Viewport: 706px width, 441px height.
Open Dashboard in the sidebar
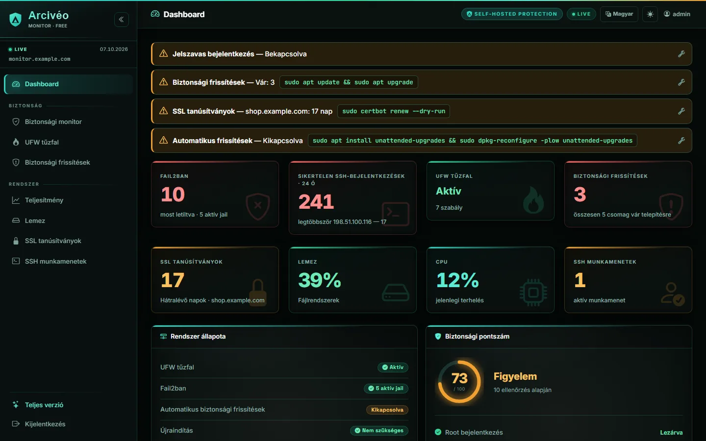(69, 84)
